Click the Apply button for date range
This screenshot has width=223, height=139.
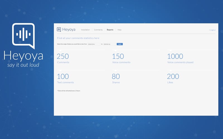(120, 44)
